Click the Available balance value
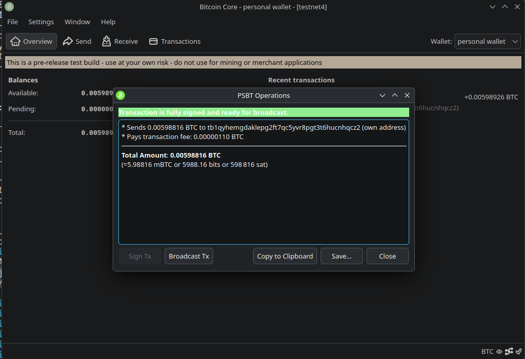Screen dimensions: 525x359 pyautogui.click(x=97, y=93)
